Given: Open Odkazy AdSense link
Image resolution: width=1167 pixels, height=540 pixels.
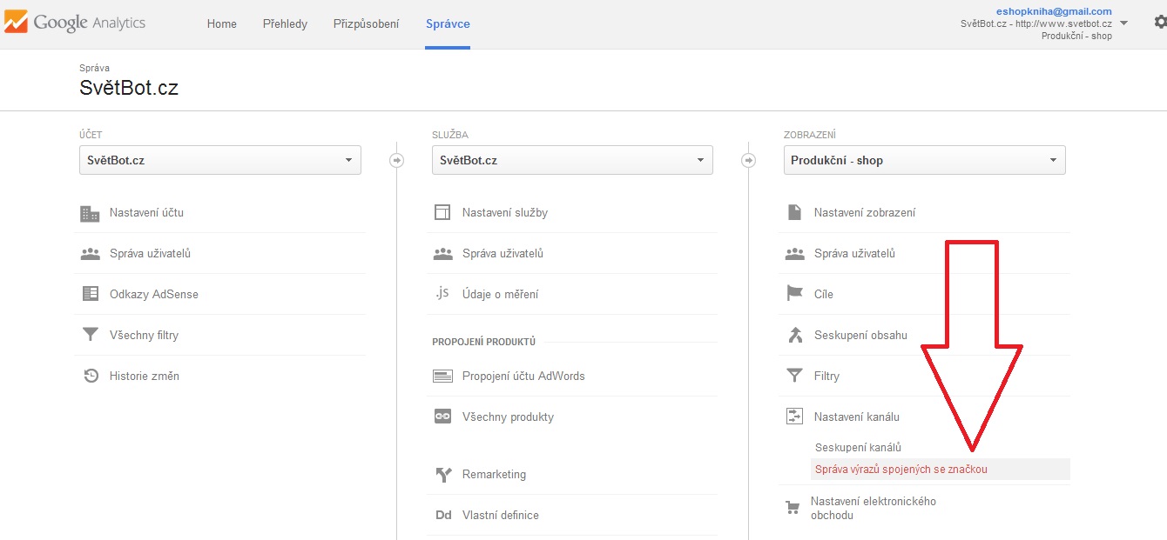Looking at the screenshot, I should (x=154, y=294).
